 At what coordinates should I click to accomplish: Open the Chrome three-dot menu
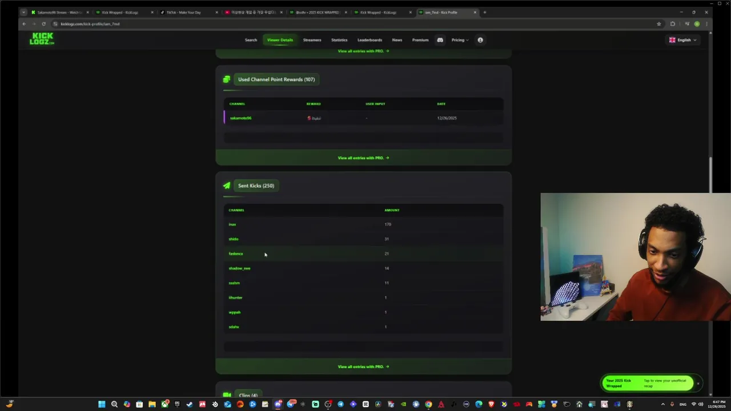coord(707,24)
